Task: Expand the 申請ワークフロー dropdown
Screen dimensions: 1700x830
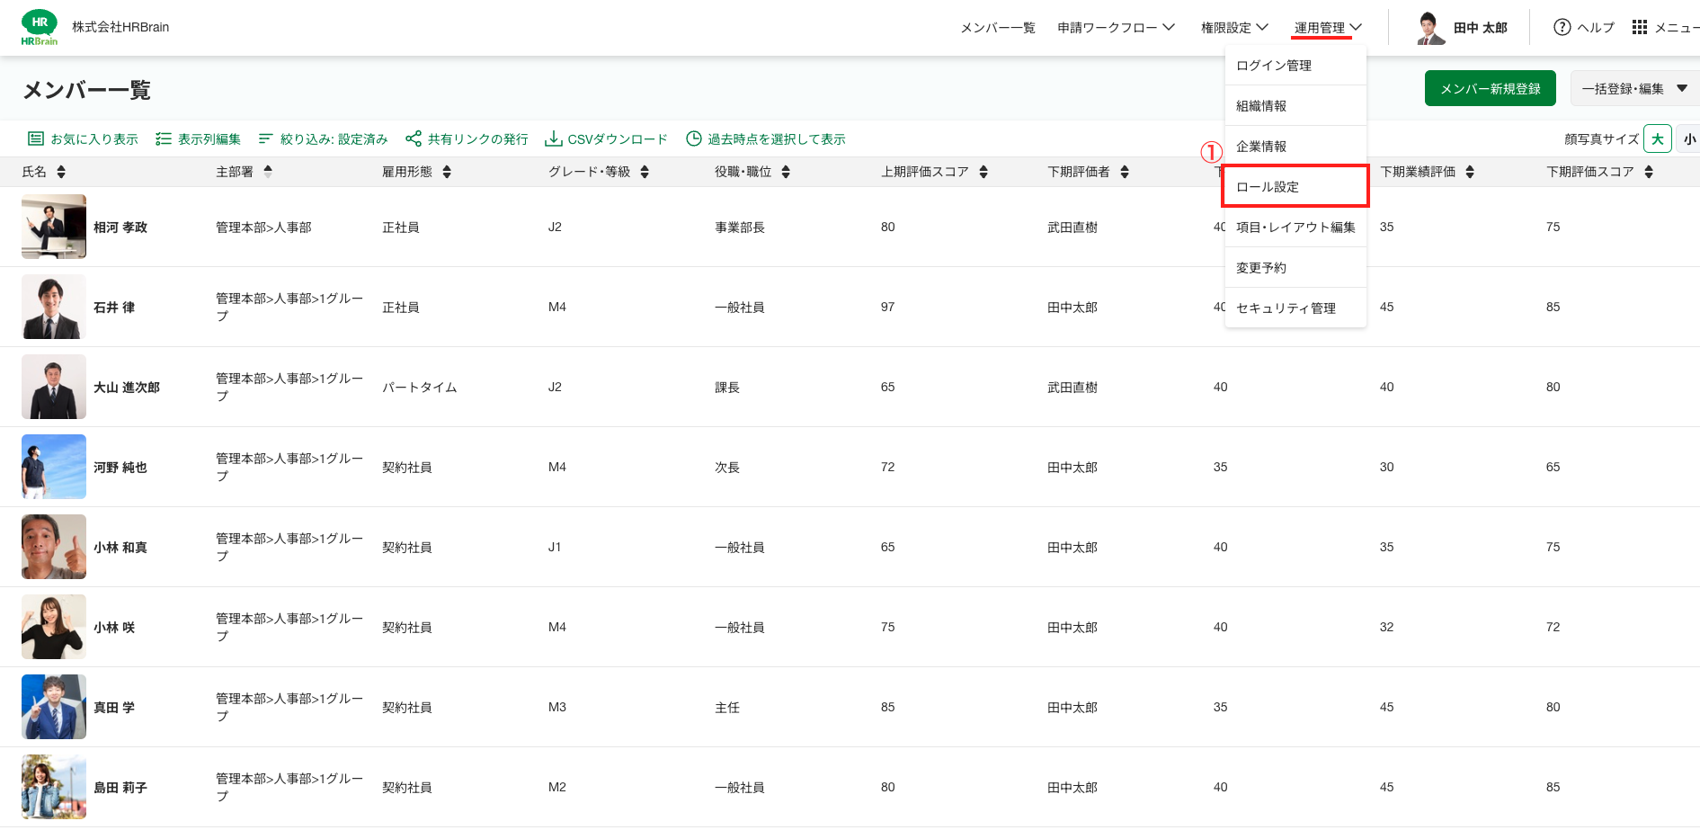Action: (x=1116, y=27)
